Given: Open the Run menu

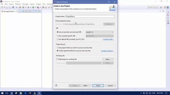Looking at the screenshot, I should pyautogui.click(x=44, y=4).
